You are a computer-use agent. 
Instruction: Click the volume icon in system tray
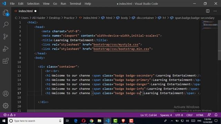pyautogui.click(x=187, y=121)
